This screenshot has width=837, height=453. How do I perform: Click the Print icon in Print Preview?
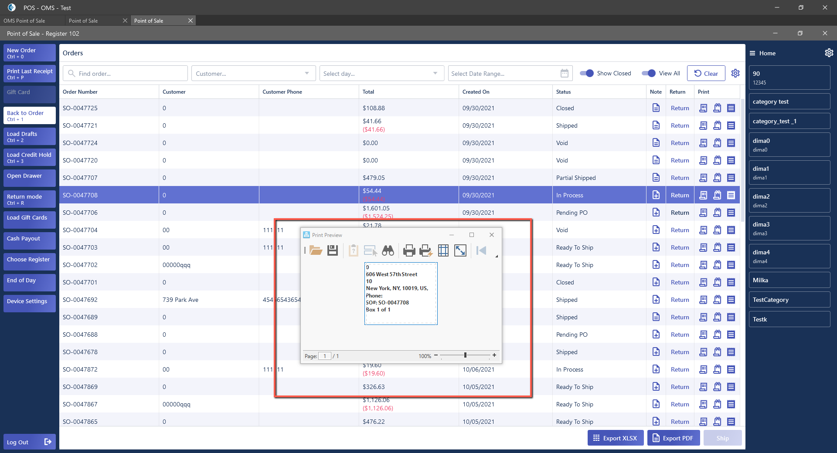tap(409, 250)
